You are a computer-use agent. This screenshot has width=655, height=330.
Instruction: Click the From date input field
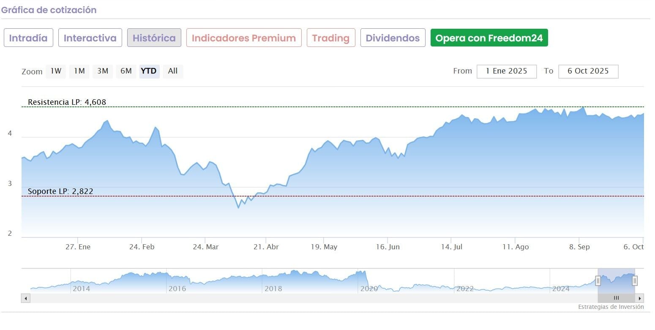click(506, 71)
